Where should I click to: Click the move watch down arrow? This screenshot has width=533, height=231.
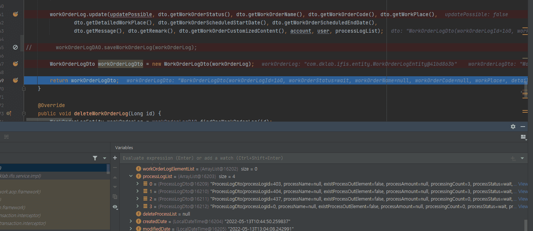tap(115, 187)
